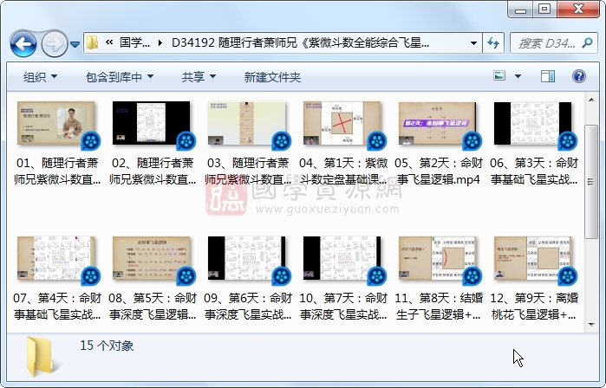The height and width of the screenshot is (388, 606).
Task: Toggle the preview pane
Action: pyautogui.click(x=548, y=76)
